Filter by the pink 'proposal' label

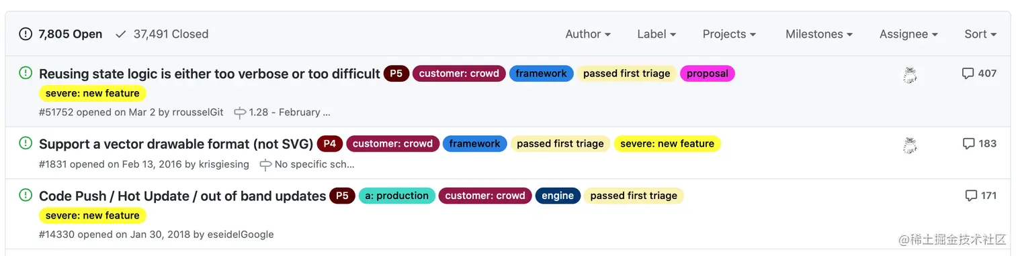(708, 74)
